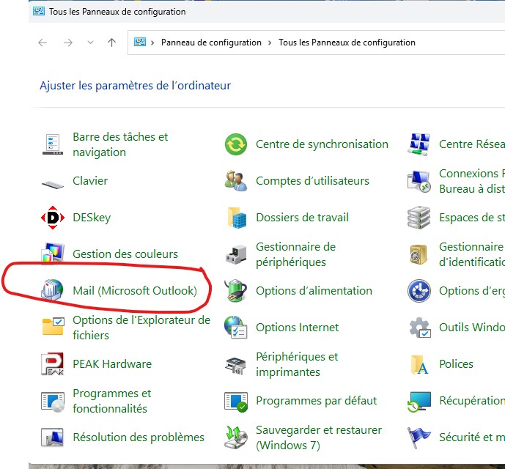Open Programmes par défaut link
The image size is (505, 469).
317,401
